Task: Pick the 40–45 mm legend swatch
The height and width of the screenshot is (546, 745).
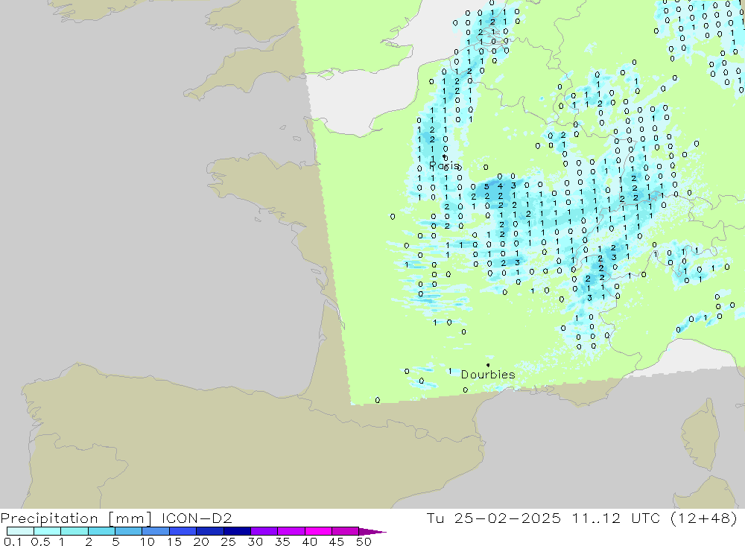Action: click(318, 531)
